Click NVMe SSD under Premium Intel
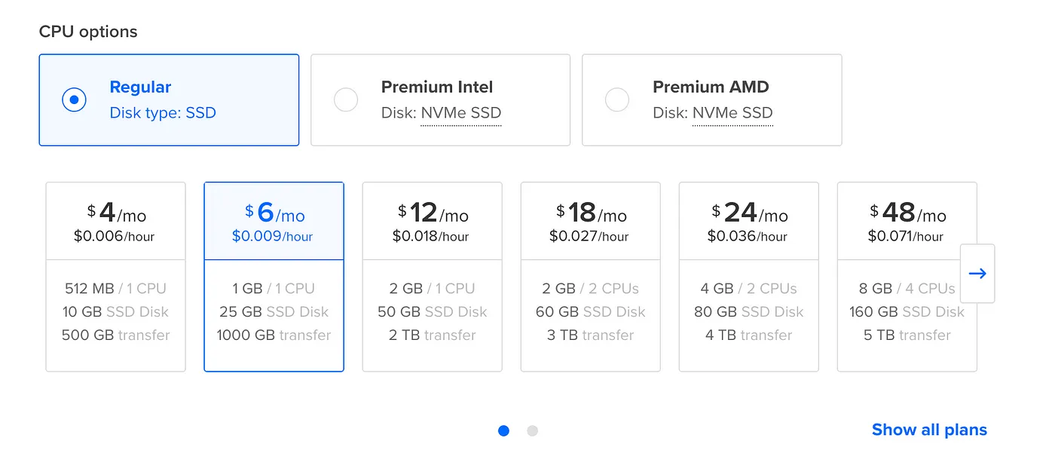This screenshot has height=453, width=1055. coord(460,113)
